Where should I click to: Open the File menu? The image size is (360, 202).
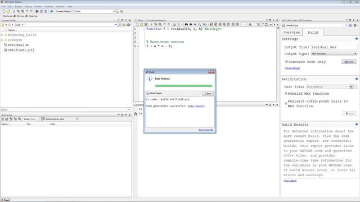[3, 6]
